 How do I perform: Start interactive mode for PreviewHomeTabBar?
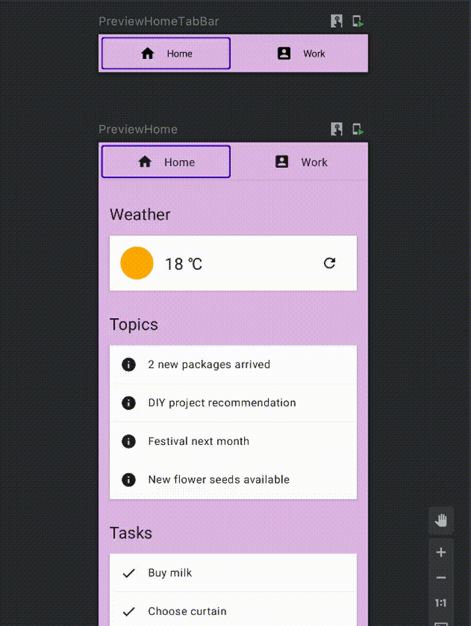337,21
